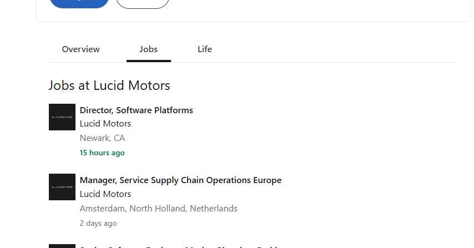Open the Overview tab

(x=80, y=49)
